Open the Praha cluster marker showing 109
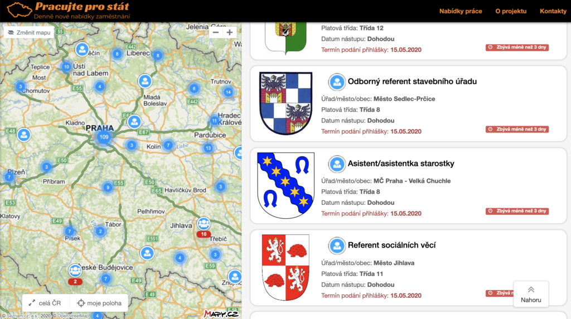 tap(103, 137)
